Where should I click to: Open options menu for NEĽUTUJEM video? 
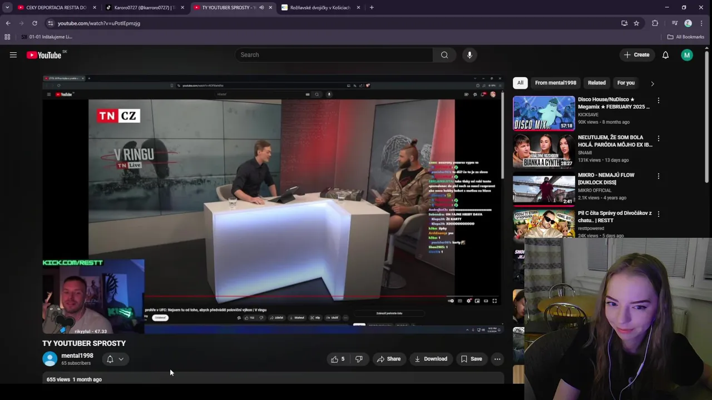point(659,138)
